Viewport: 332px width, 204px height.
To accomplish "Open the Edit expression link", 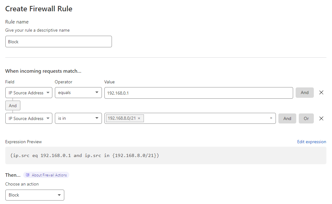I will [x=311, y=142].
